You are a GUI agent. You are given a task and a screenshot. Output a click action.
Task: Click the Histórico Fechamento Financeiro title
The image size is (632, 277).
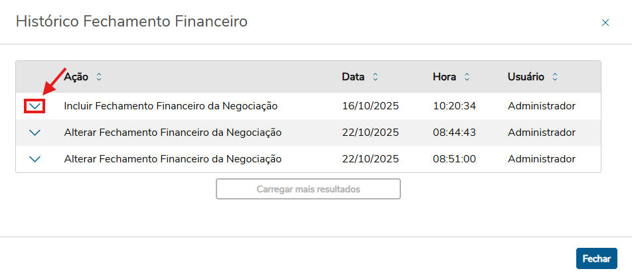pyautogui.click(x=131, y=22)
